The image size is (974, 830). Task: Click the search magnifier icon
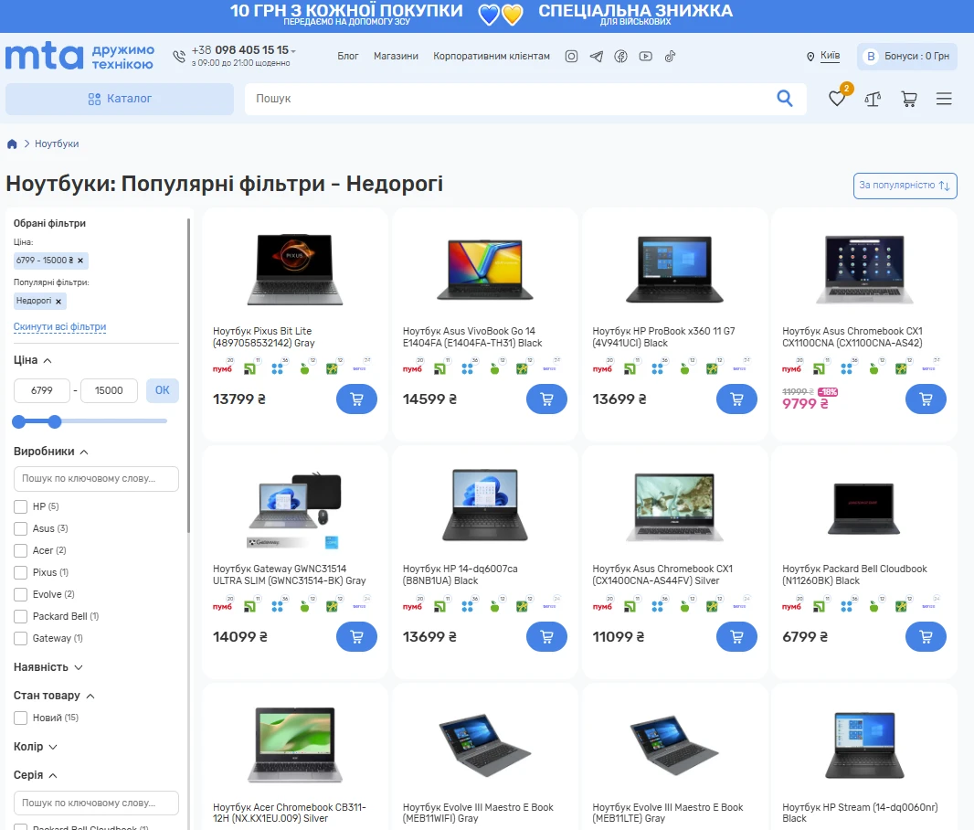[x=785, y=98]
